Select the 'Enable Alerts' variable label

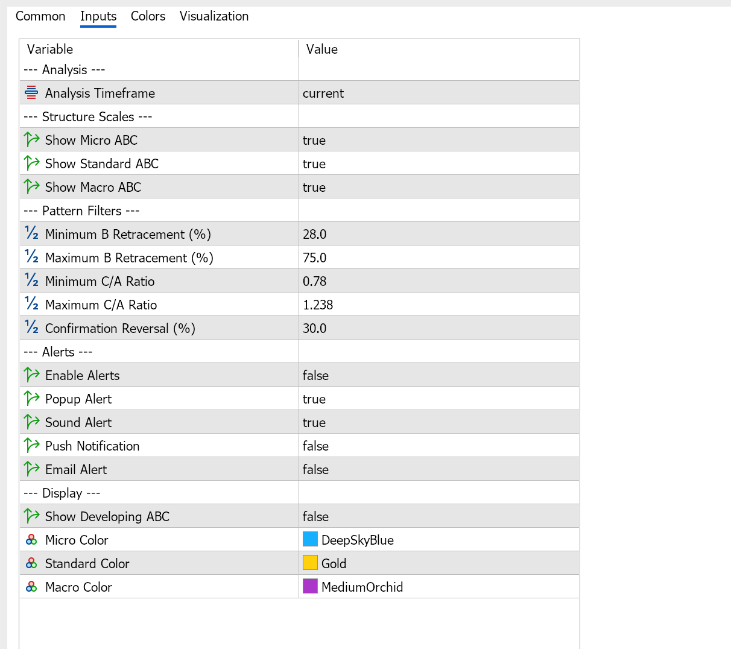[83, 375]
